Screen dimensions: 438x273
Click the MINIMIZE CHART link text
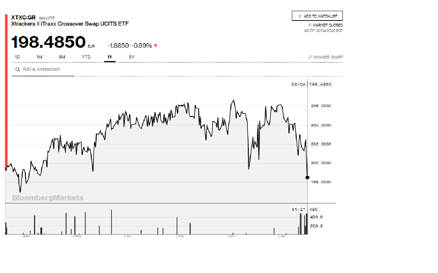click(328, 57)
